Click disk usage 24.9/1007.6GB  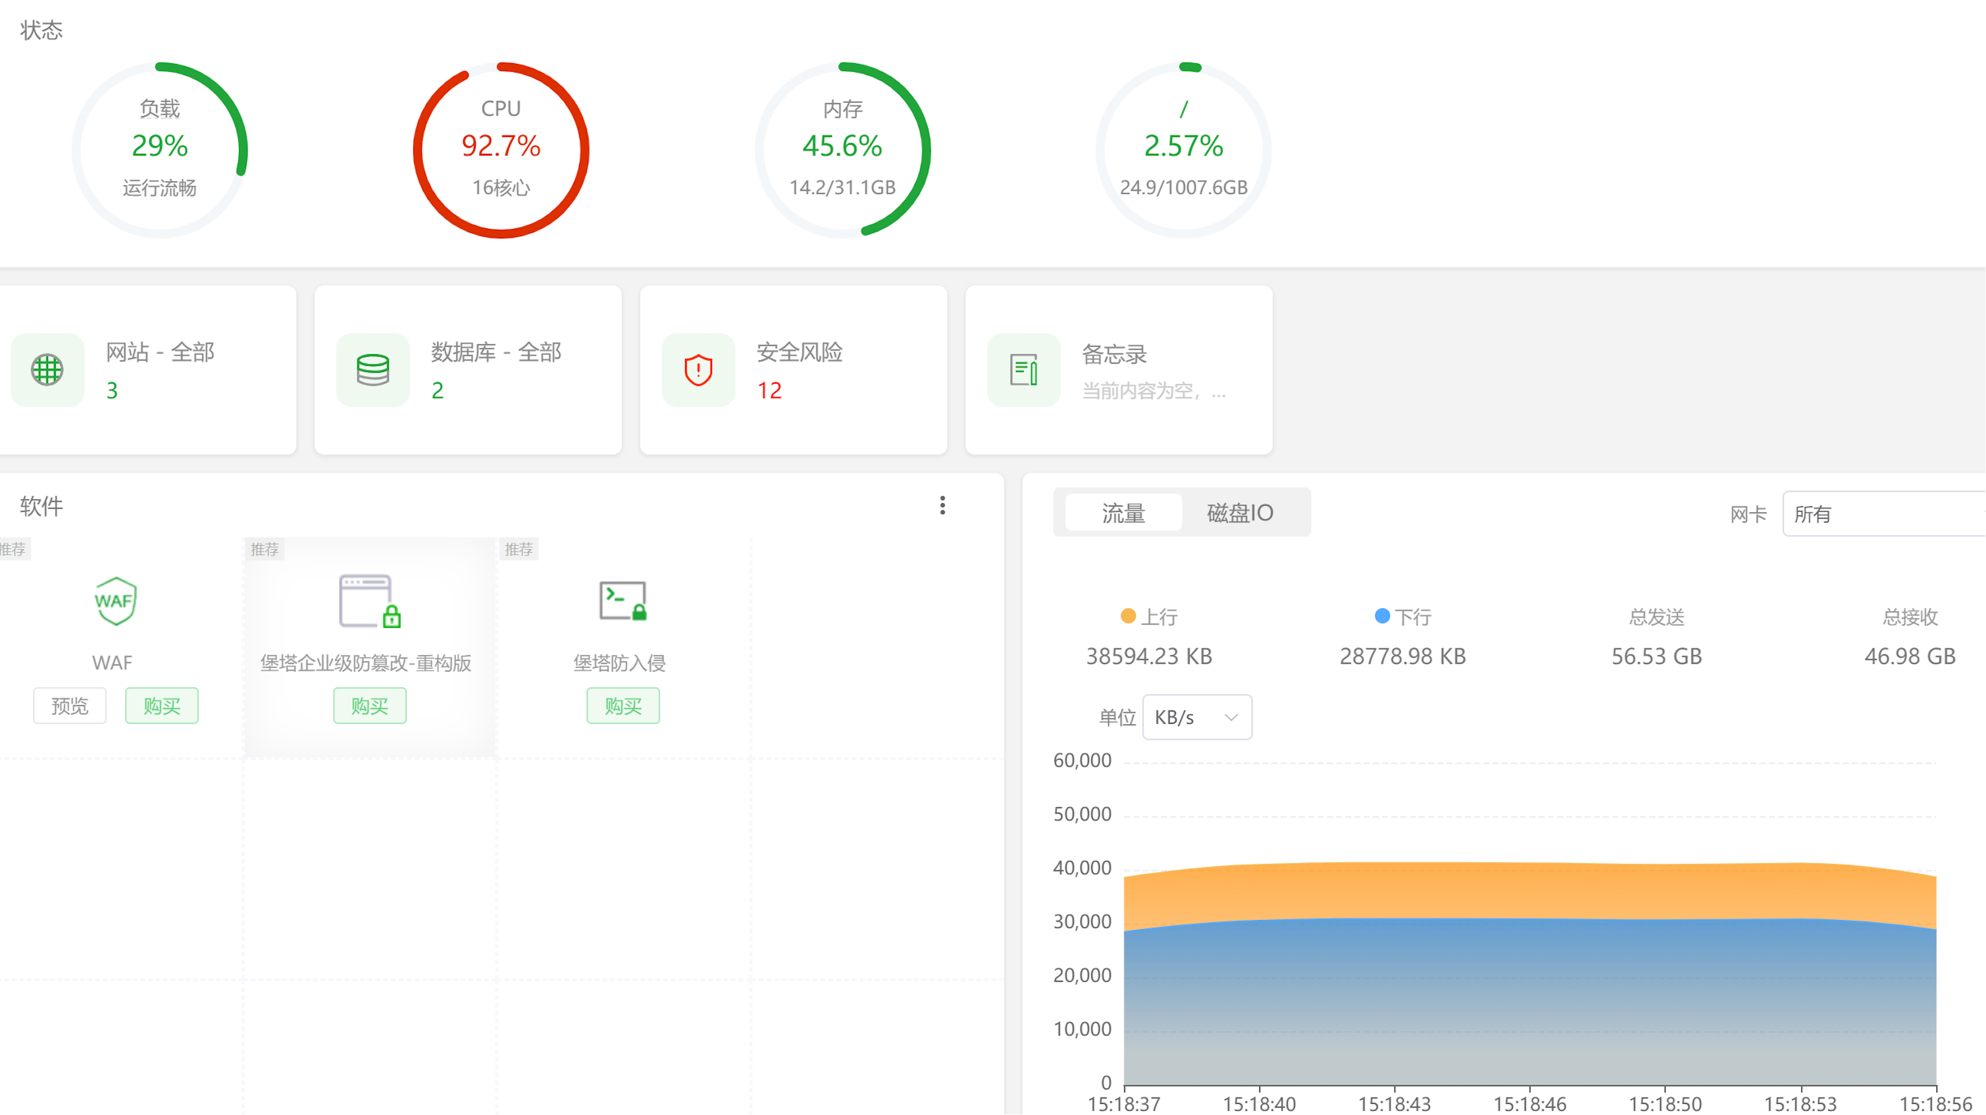pyautogui.click(x=1183, y=188)
